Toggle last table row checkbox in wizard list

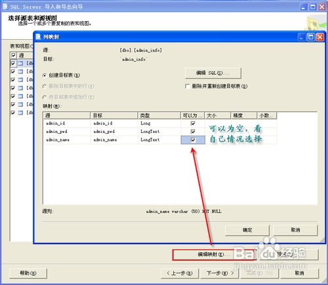(13, 113)
